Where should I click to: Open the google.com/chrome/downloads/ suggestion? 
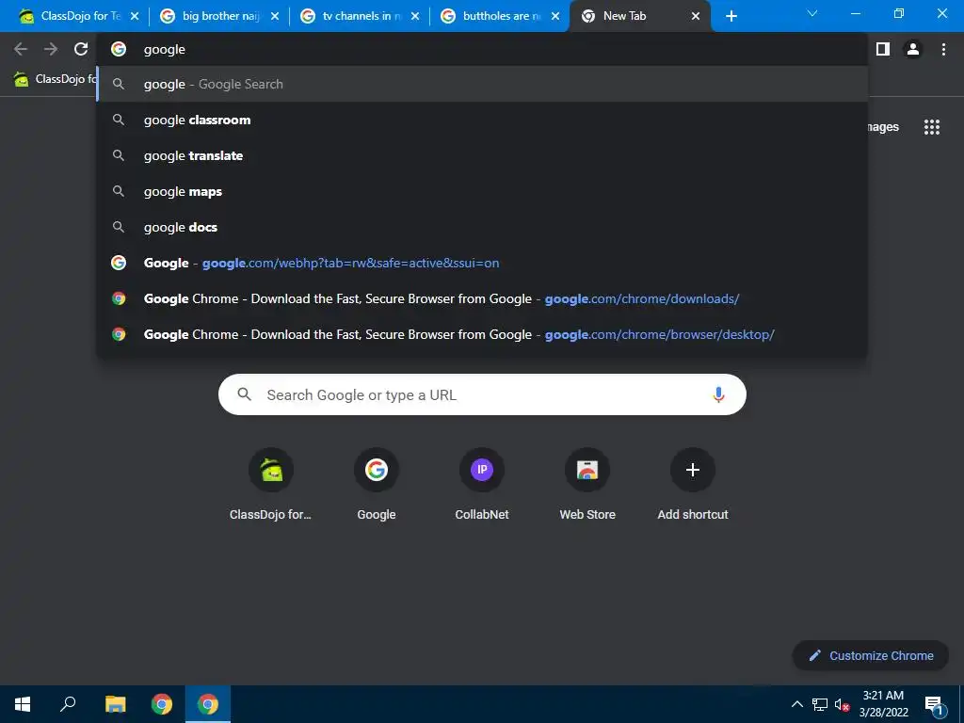coord(482,298)
